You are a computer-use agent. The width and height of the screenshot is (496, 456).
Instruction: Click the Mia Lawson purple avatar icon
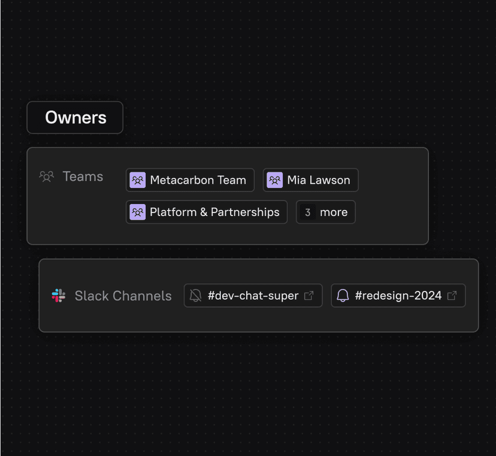click(x=275, y=180)
